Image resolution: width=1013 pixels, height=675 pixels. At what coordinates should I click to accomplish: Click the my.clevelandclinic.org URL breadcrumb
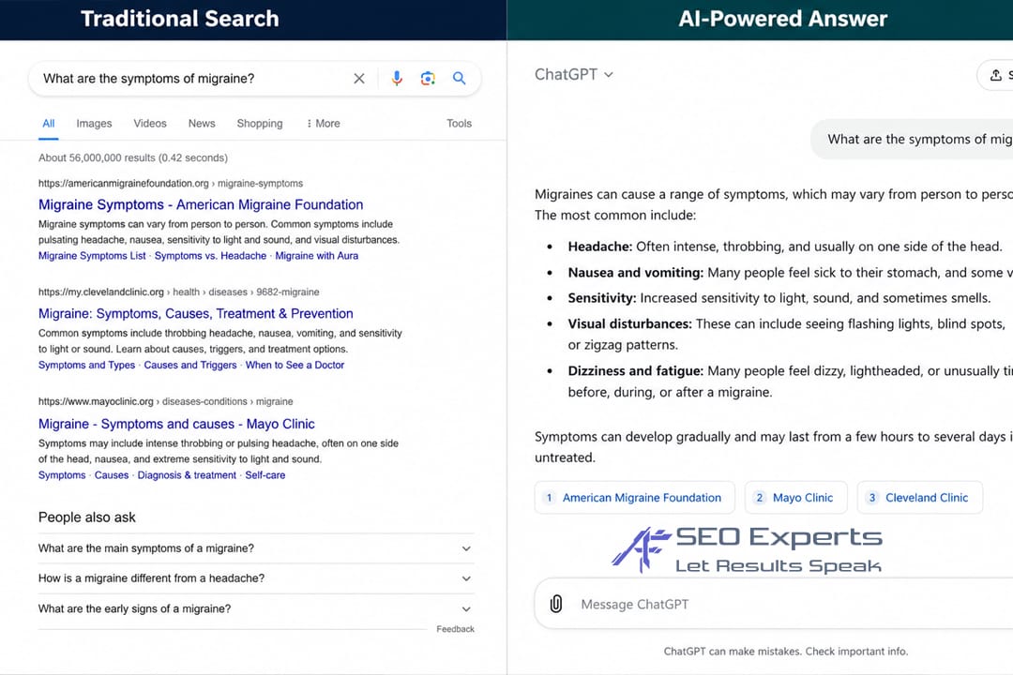click(x=179, y=292)
